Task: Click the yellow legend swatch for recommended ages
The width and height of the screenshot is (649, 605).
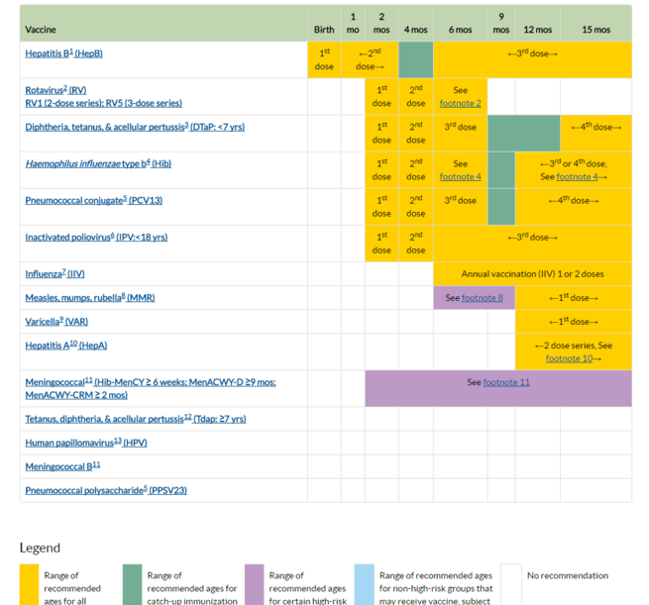Action: click(29, 584)
